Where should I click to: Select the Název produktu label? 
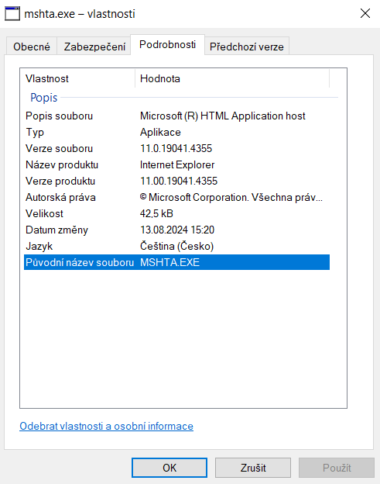click(x=62, y=165)
